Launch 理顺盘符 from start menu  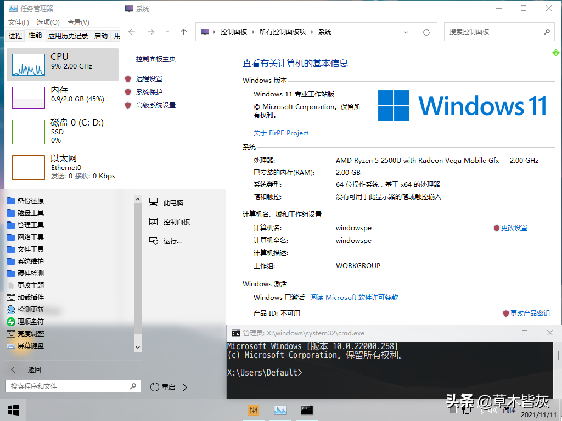[26, 321]
